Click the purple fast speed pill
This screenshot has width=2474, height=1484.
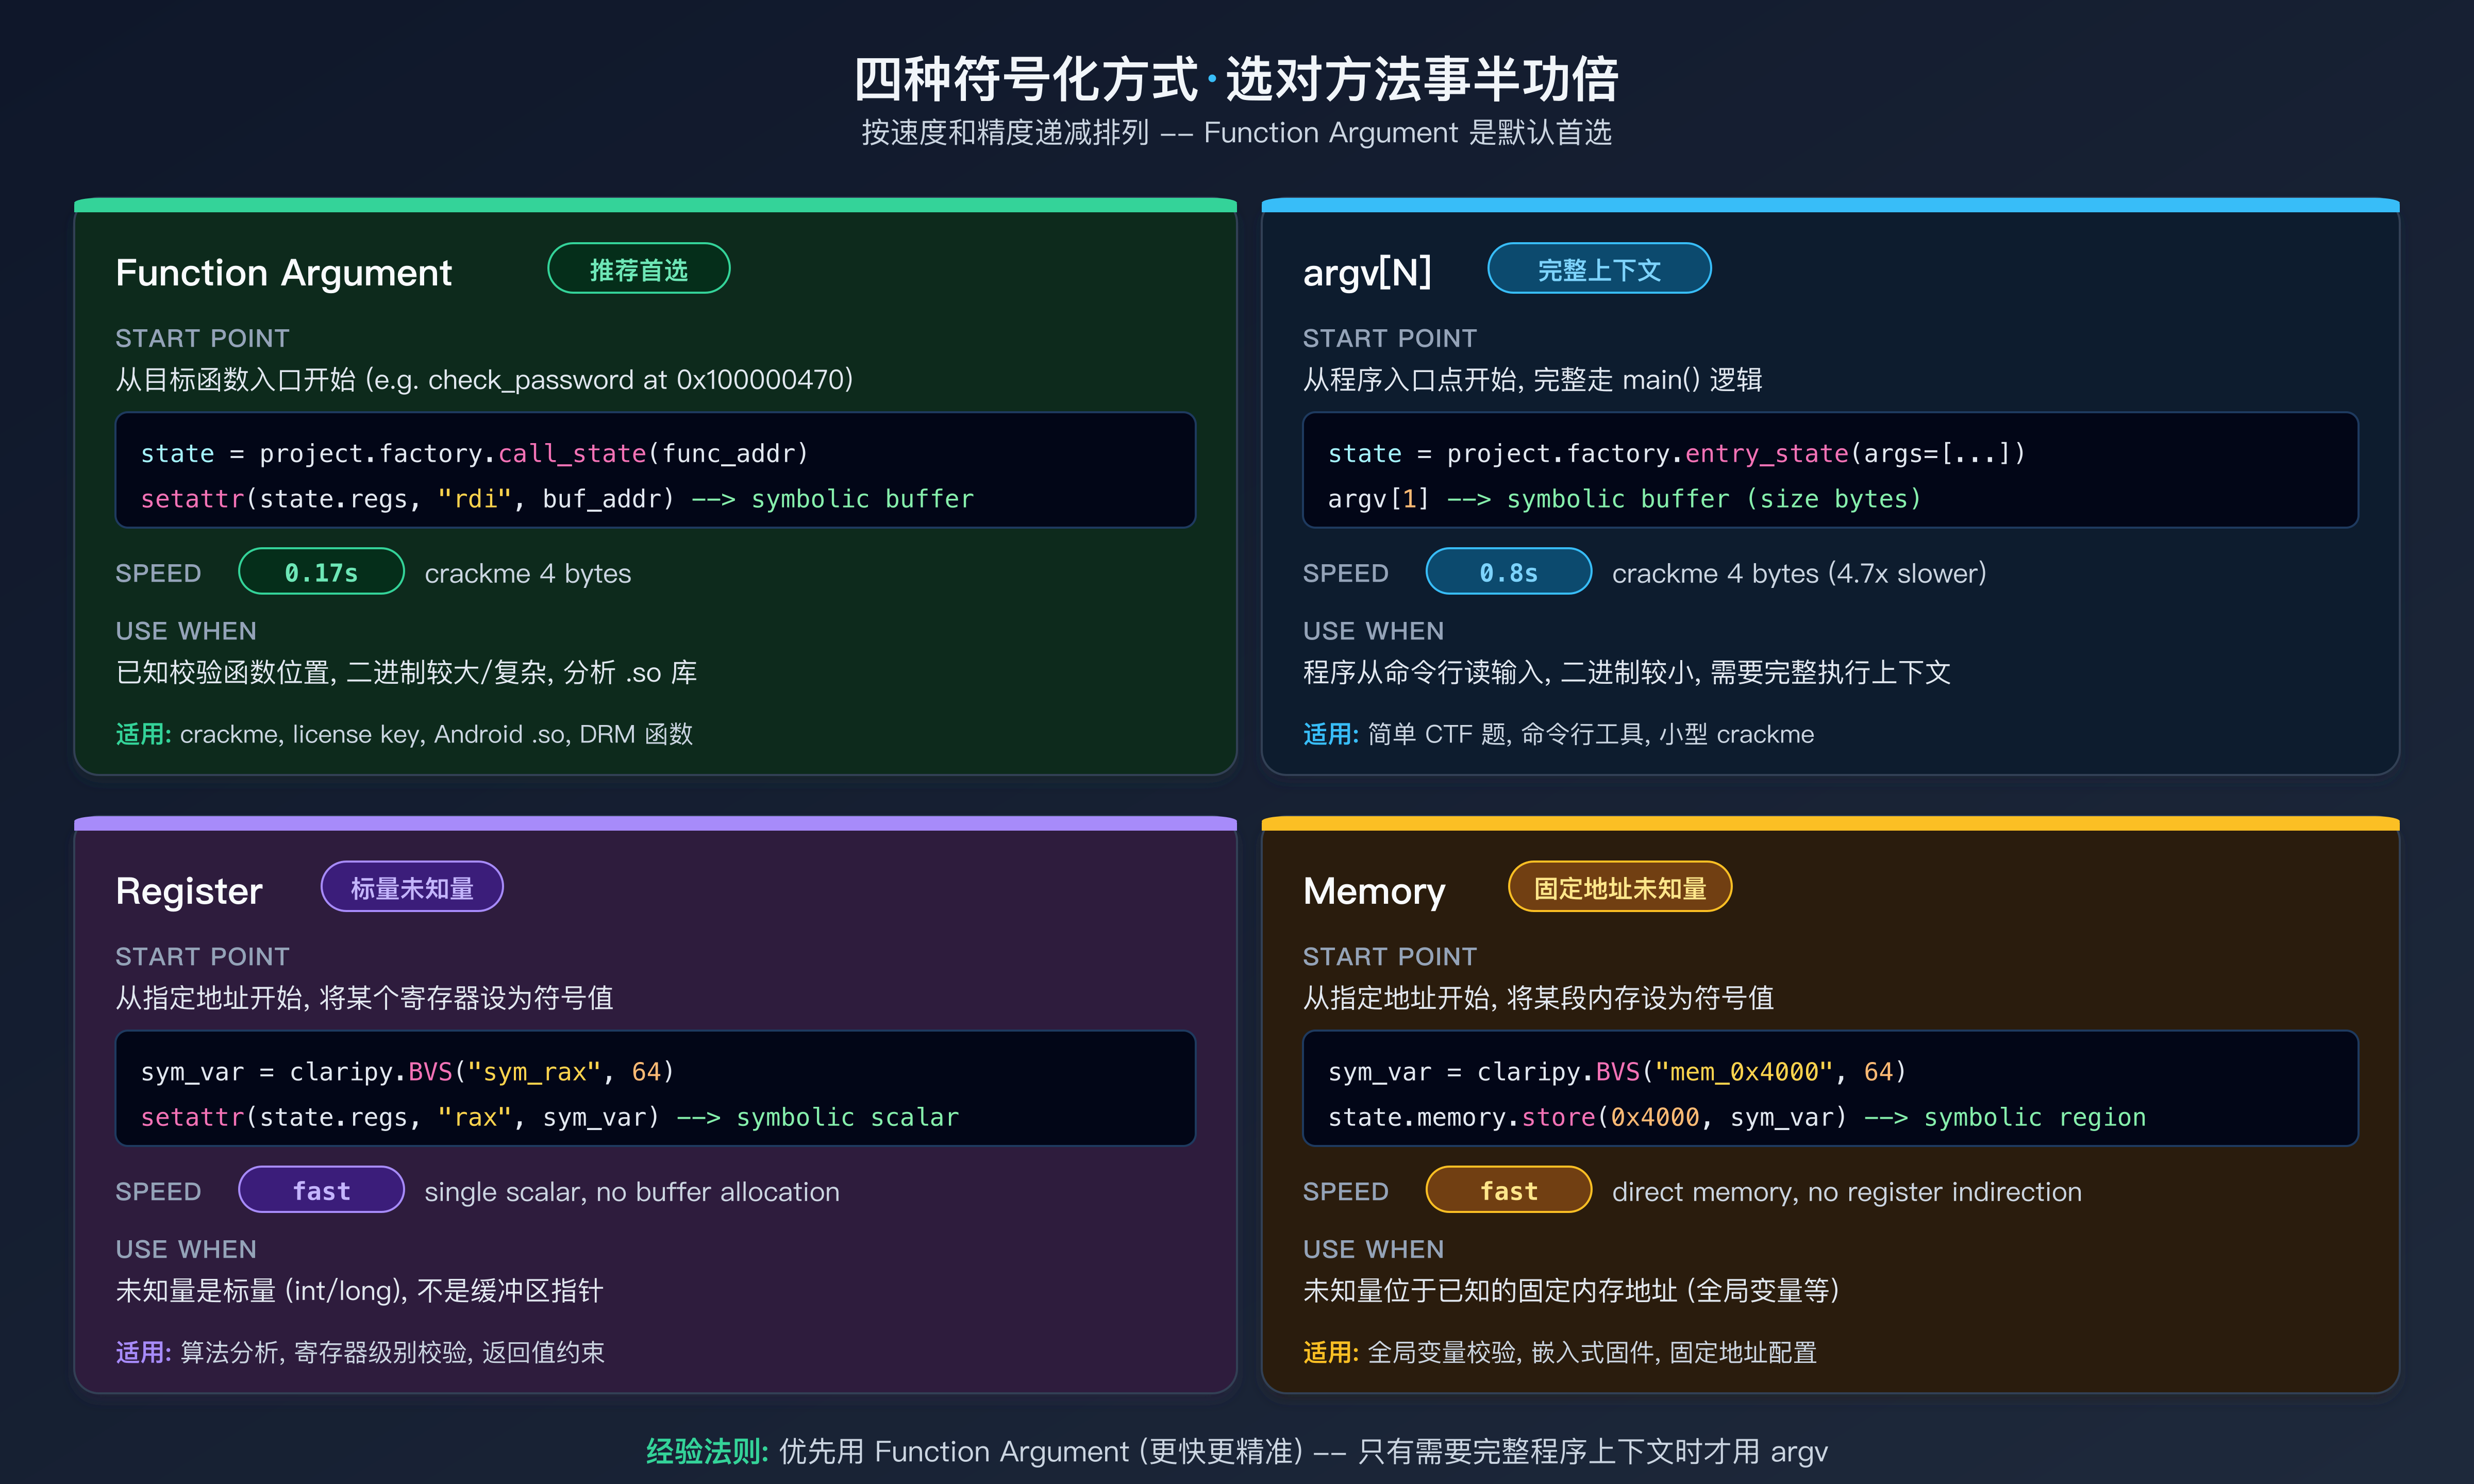(x=321, y=1190)
